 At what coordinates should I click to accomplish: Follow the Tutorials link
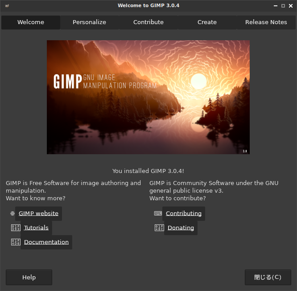(x=36, y=228)
